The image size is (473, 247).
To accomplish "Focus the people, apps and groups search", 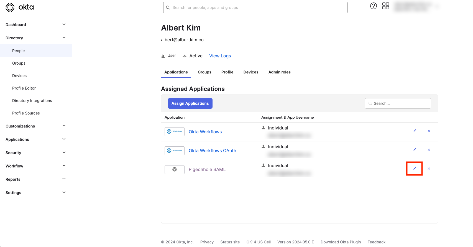I will pos(255,7).
